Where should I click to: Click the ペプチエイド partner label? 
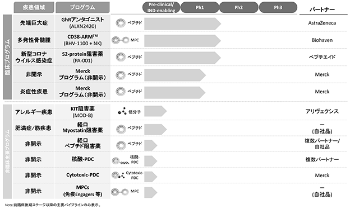pyautogui.click(x=322, y=57)
